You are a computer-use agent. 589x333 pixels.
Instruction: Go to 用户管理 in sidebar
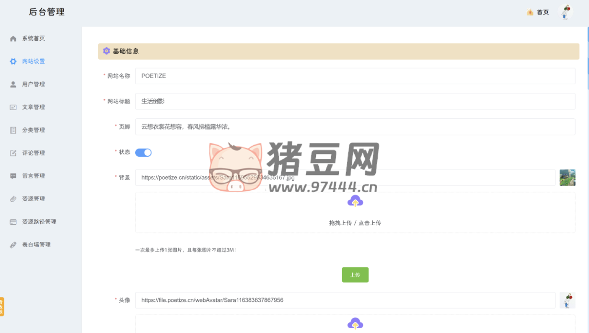point(34,84)
